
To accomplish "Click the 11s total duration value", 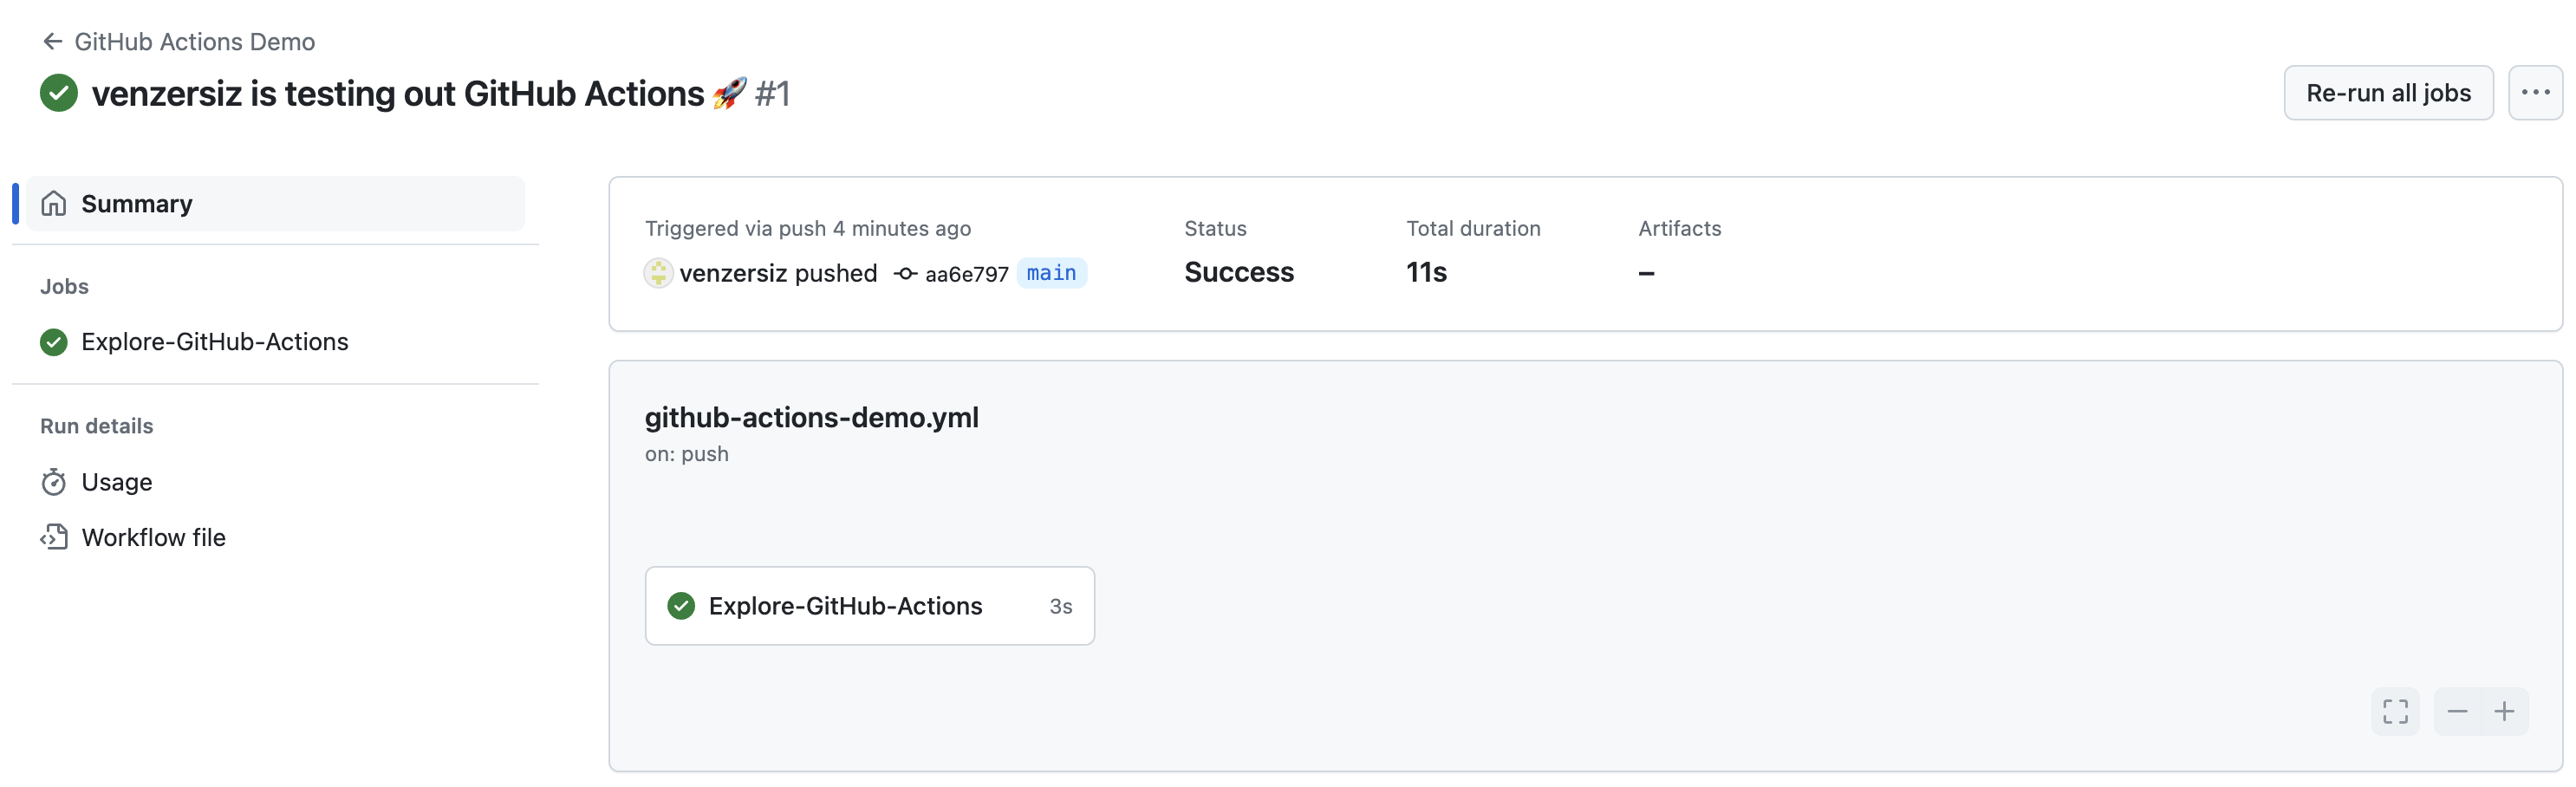I will point(1426,272).
